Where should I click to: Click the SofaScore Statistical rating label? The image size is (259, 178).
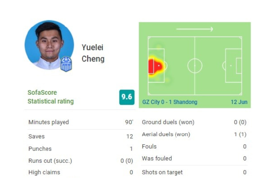(51, 97)
